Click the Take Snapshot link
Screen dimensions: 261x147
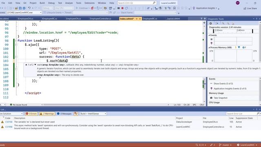pos(220,98)
